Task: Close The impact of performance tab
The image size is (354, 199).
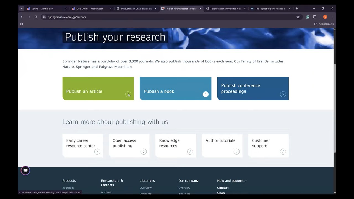Action: click(x=290, y=9)
